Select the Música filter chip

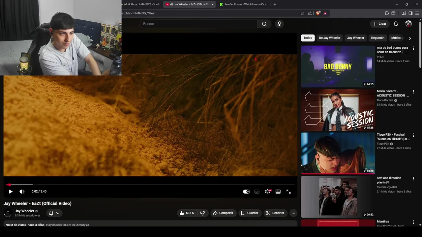(397, 38)
